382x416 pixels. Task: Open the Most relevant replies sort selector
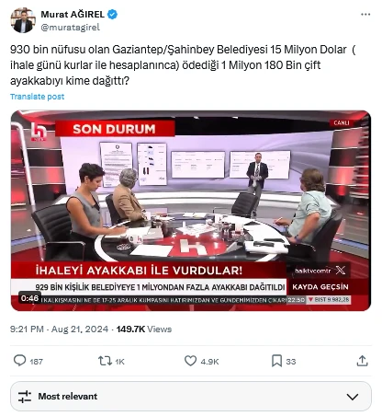tap(191, 397)
